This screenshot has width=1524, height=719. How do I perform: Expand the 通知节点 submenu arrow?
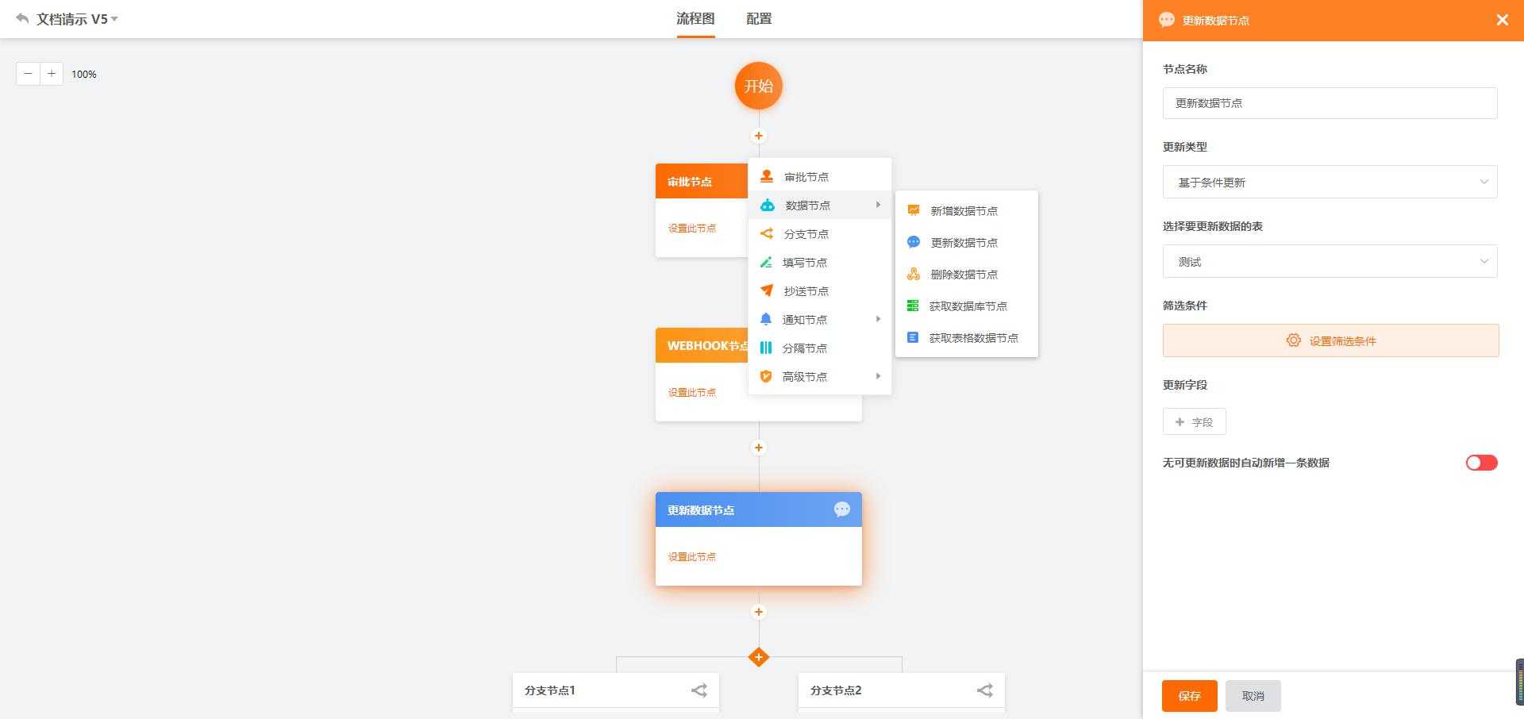click(878, 319)
